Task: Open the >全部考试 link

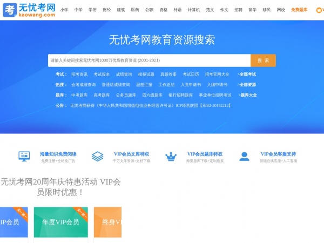Action: click(x=247, y=75)
